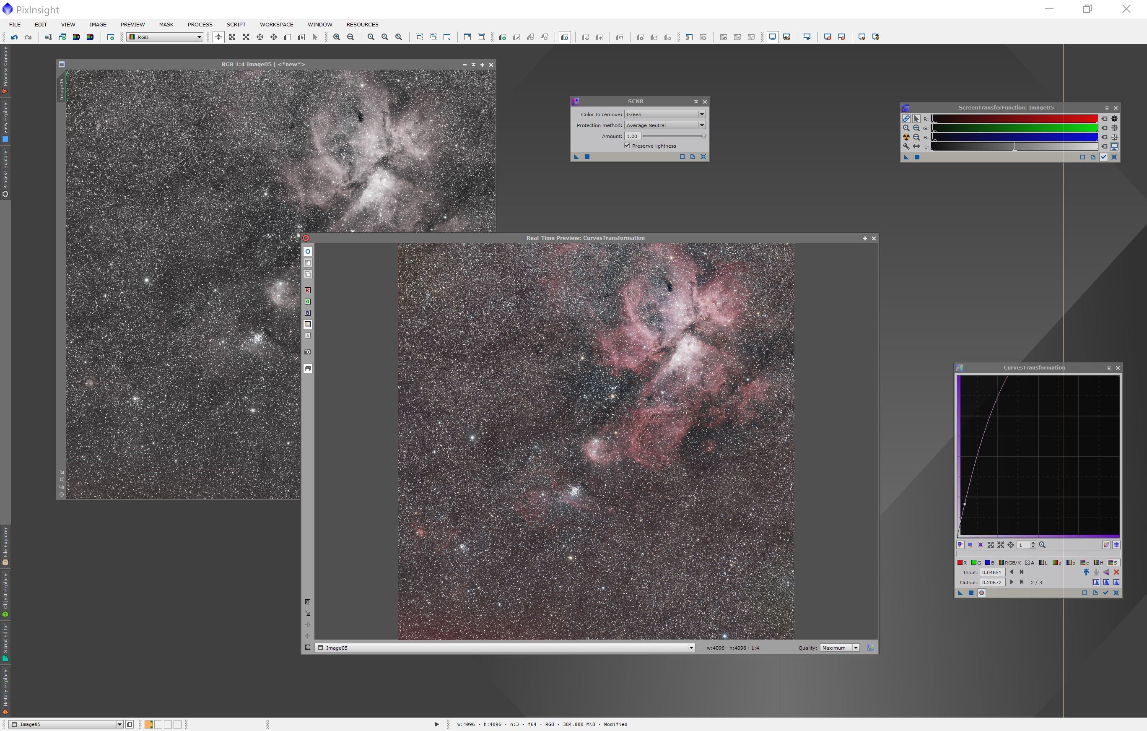Image resolution: width=1147 pixels, height=731 pixels.
Task: Open the Image05 view selector in preview
Action: 505,648
